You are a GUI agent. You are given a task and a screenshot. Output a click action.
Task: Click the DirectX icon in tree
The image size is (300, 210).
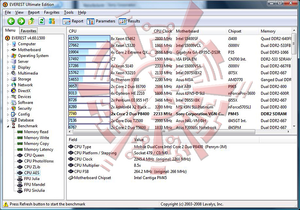pos(14,91)
